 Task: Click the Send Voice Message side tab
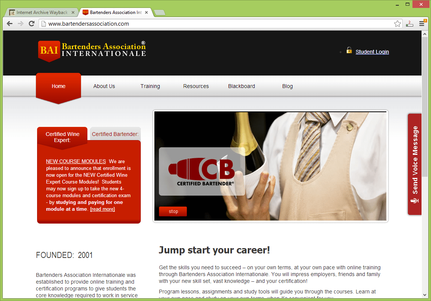click(x=415, y=164)
